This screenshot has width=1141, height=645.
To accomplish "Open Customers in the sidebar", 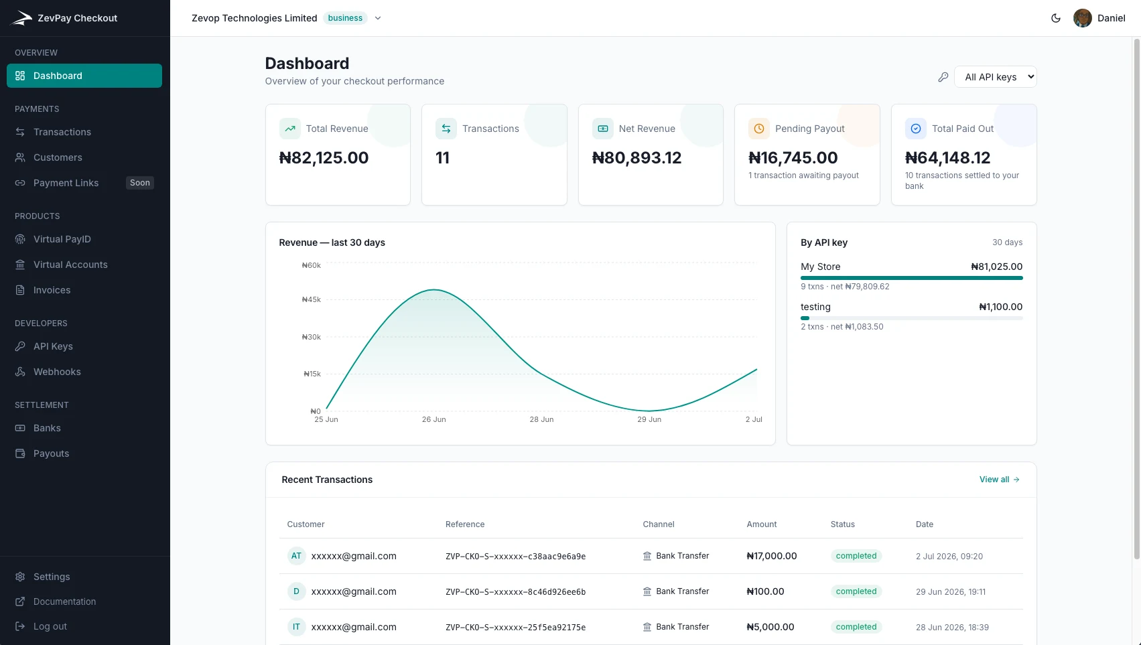I will tap(84, 157).
